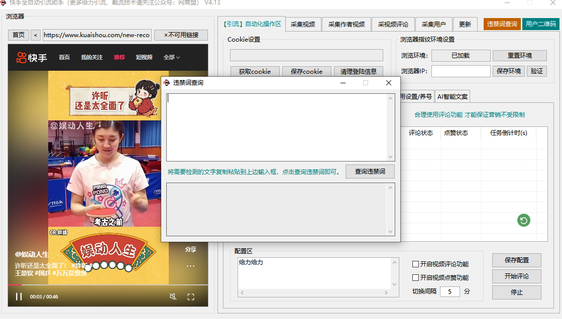Viewport: 562px width, 319px height.
Task: Open 我的关注 in Kuaishou navigation
Action: (x=92, y=57)
